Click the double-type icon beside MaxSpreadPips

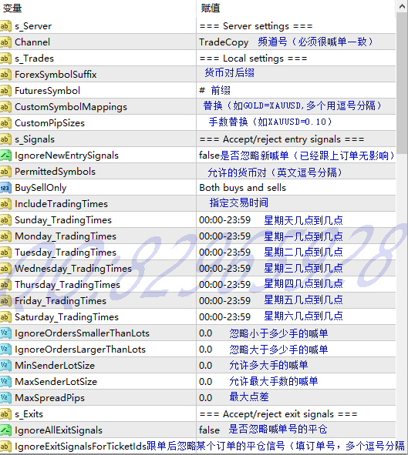click(x=5, y=398)
